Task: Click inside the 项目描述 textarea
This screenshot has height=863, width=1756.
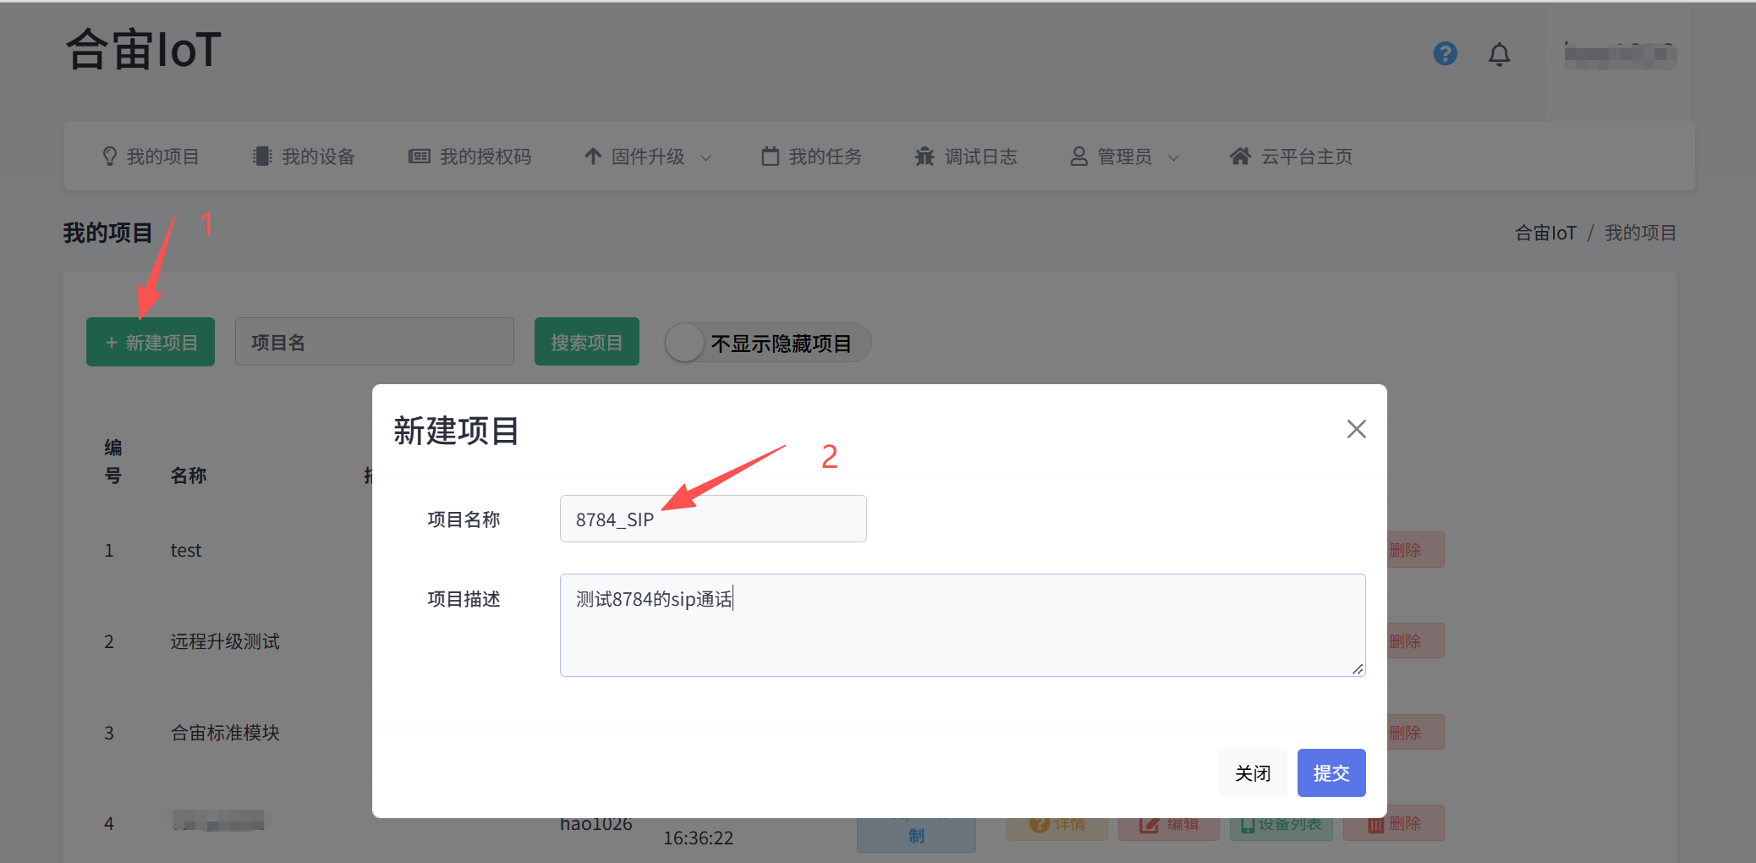Action: tap(963, 625)
